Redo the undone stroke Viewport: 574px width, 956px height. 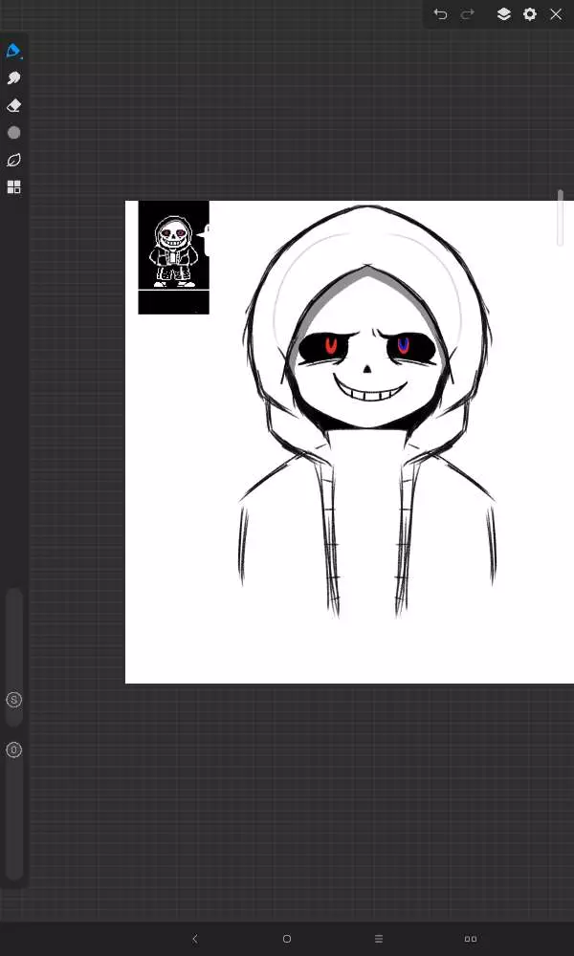coord(468,14)
